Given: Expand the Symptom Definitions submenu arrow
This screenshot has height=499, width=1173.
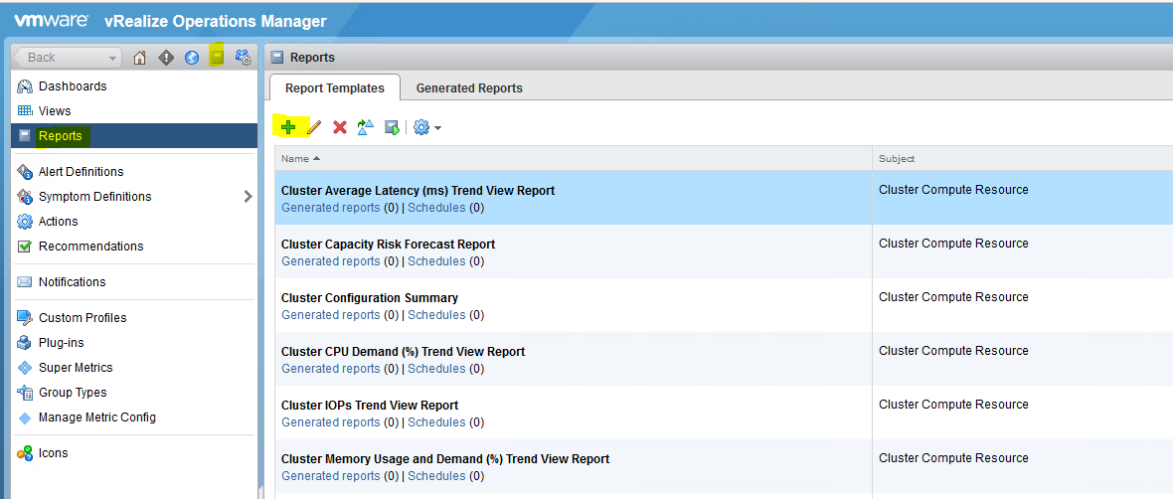Looking at the screenshot, I should click(x=249, y=197).
